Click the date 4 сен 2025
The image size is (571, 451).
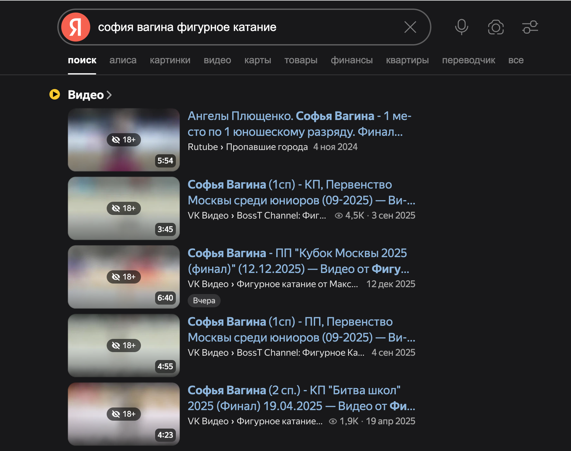pyautogui.click(x=394, y=352)
